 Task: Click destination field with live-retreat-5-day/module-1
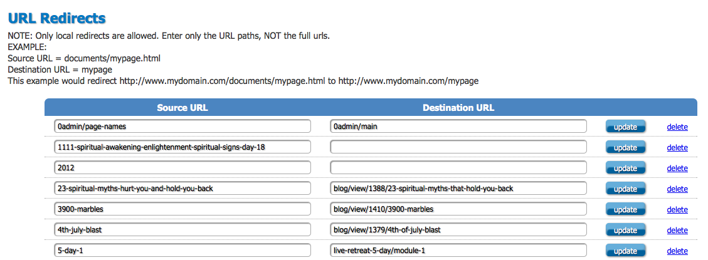point(458,250)
